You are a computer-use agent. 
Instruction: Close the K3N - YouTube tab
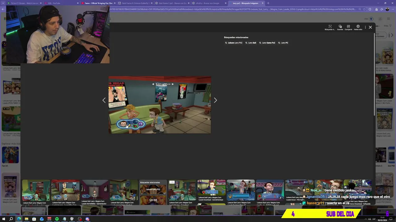78,3
